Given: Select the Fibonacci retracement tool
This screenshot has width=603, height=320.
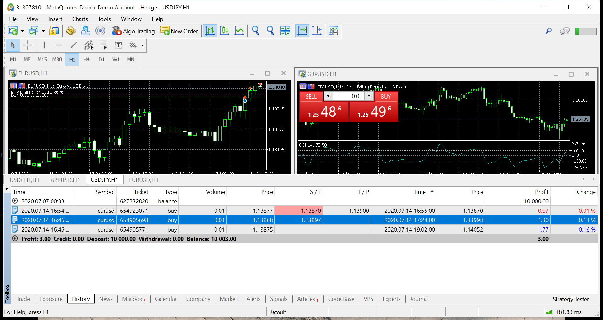Looking at the screenshot, I should [x=103, y=45].
